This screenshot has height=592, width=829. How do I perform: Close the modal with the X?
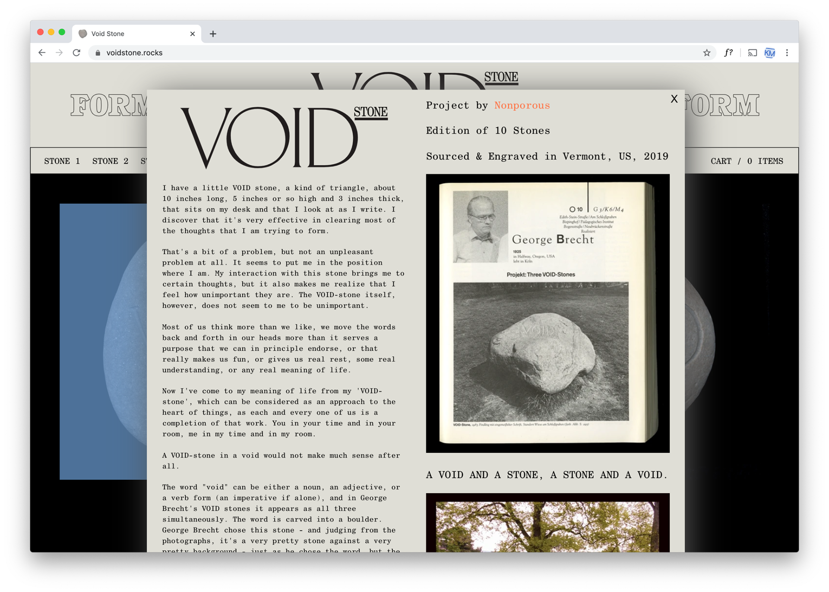pyautogui.click(x=674, y=99)
